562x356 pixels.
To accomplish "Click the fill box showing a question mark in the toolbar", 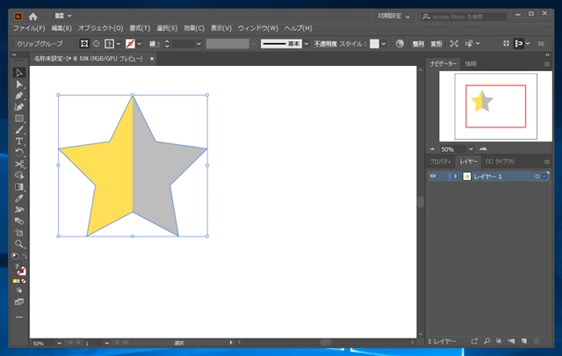I will coord(17,266).
